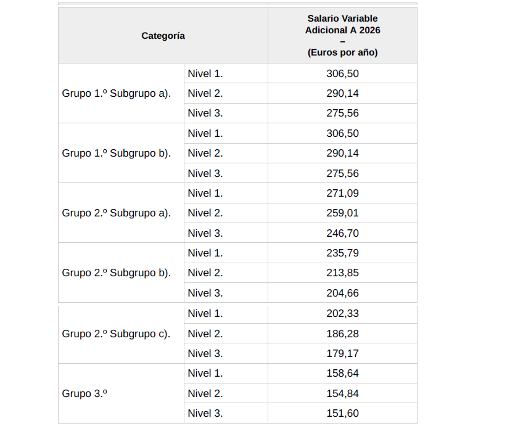Select the Grupo 2.º Subgrupo c) cell
This screenshot has height=426, width=531.
tap(121, 334)
